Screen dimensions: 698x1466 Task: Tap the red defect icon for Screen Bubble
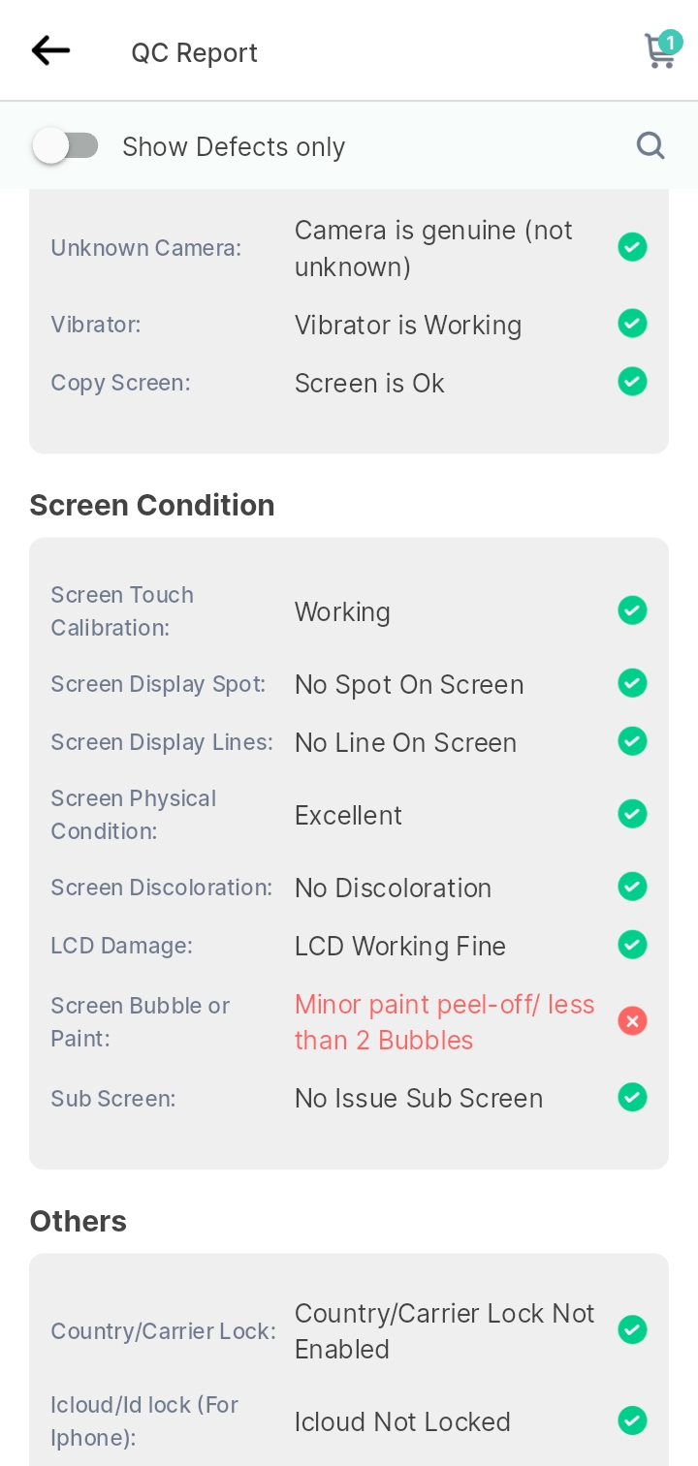(x=632, y=1021)
